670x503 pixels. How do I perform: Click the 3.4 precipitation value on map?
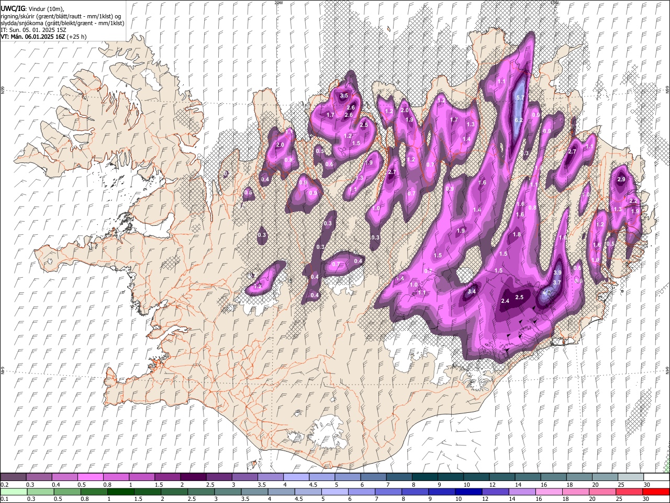[x=472, y=291]
